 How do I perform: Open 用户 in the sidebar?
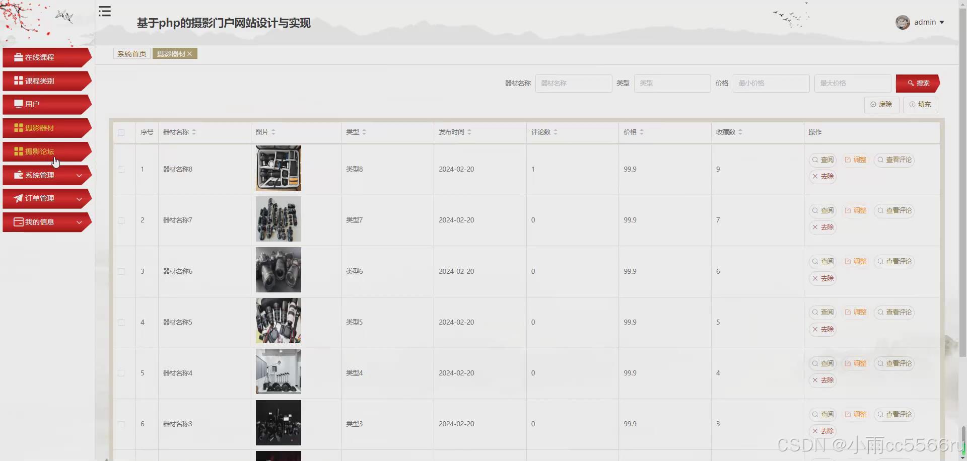(x=46, y=104)
